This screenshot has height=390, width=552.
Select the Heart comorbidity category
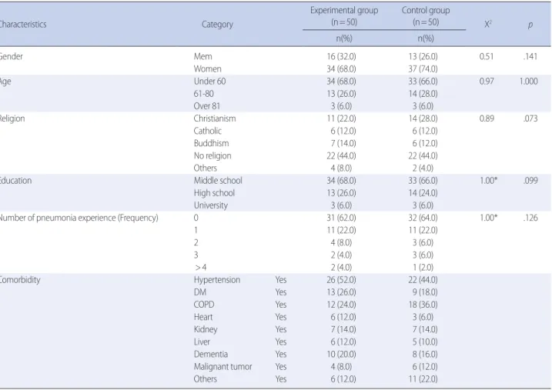[x=203, y=317]
